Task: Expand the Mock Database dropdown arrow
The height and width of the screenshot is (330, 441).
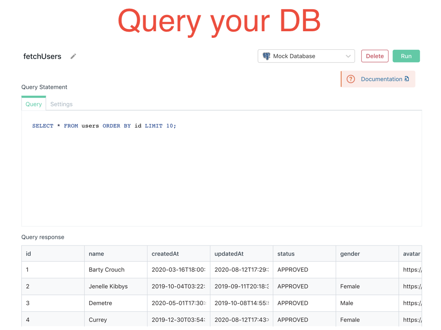Action: coord(348,56)
